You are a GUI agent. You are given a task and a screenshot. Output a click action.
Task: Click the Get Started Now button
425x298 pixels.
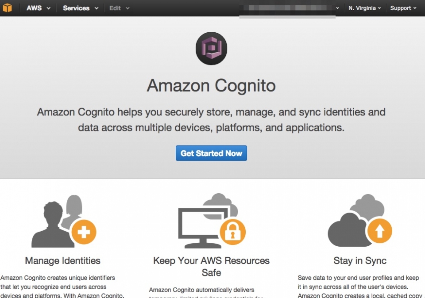tap(211, 153)
